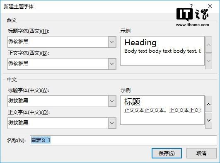This screenshot has width=220, height=163.
Task: Open the Chinese heading font dropdown arrow
Action: click(x=112, y=101)
